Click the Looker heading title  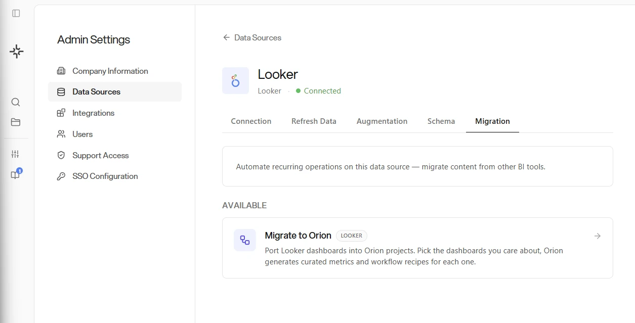click(x=278, y=74)
